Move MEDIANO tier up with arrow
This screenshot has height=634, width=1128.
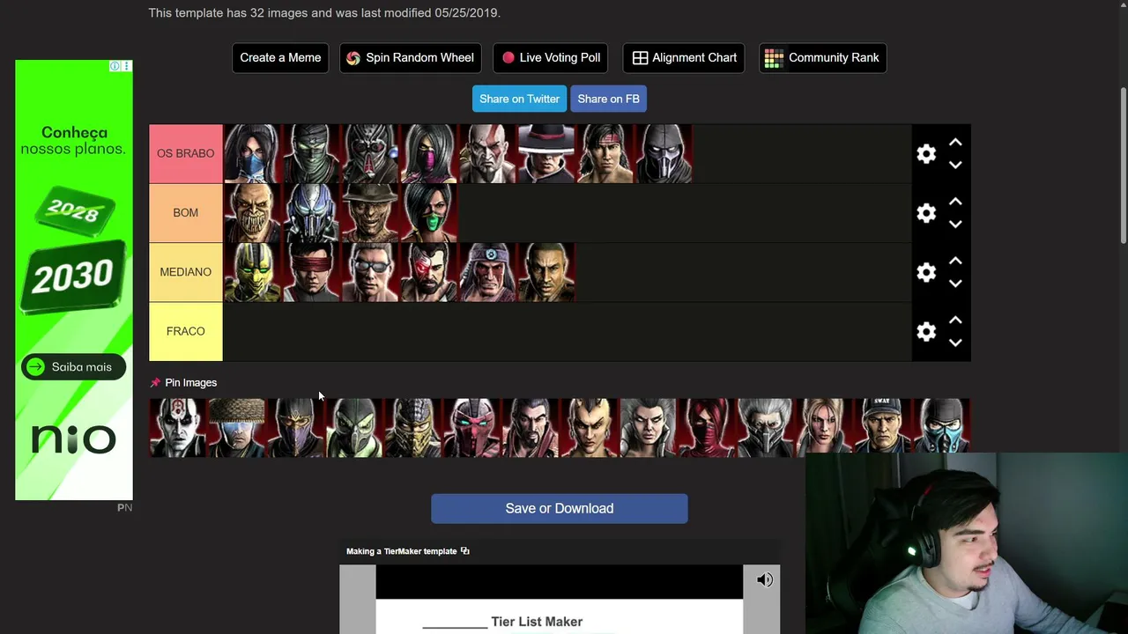click(955, 261)
